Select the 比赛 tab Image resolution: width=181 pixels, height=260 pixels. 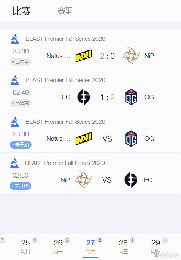click(x=22, y=11)
